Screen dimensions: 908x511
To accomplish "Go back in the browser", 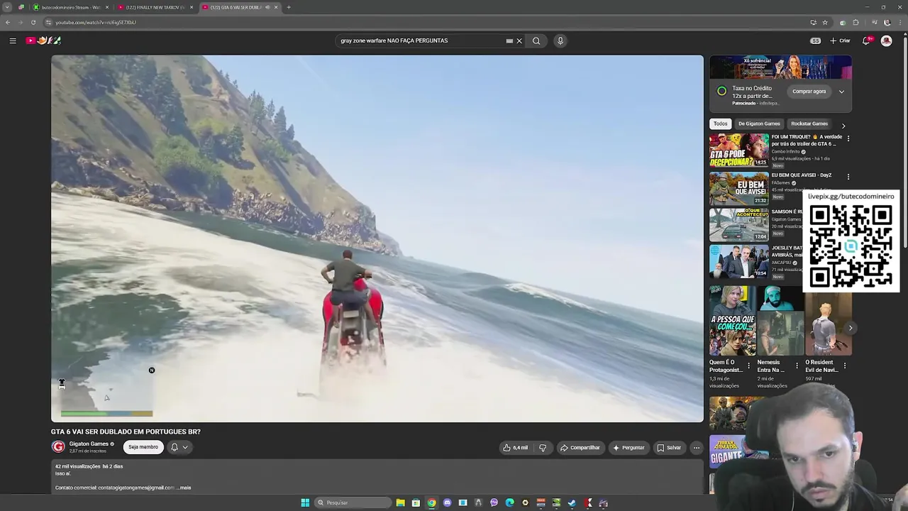I will pos(8,22).
